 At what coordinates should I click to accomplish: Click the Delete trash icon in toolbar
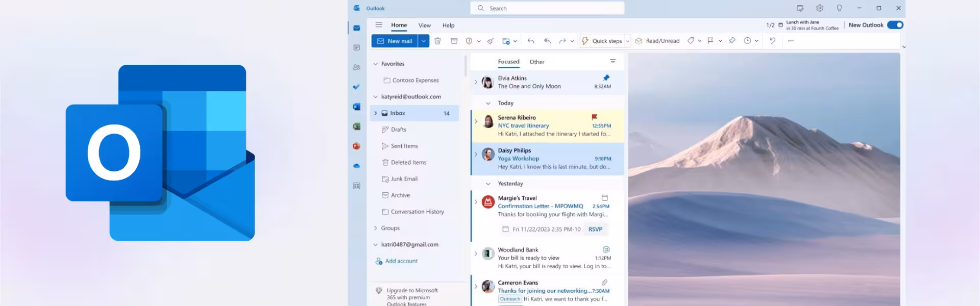tap(437, 41)
